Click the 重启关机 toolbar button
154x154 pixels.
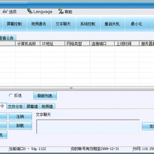pos(113,24)
